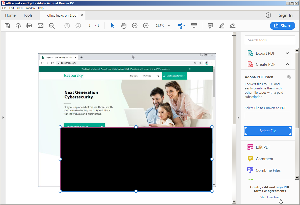Viewport: 300px width, 205px height.
Task: Click the Share button
Action: (282, 26)
